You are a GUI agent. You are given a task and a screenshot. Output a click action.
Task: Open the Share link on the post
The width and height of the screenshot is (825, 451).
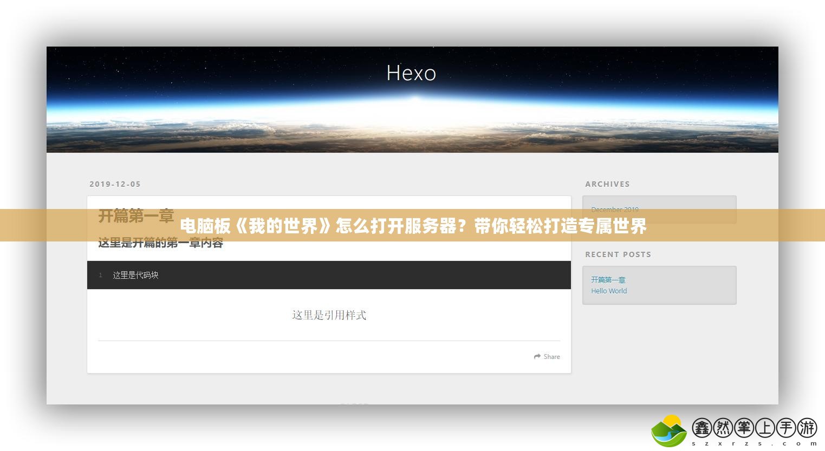coord(547,357)
